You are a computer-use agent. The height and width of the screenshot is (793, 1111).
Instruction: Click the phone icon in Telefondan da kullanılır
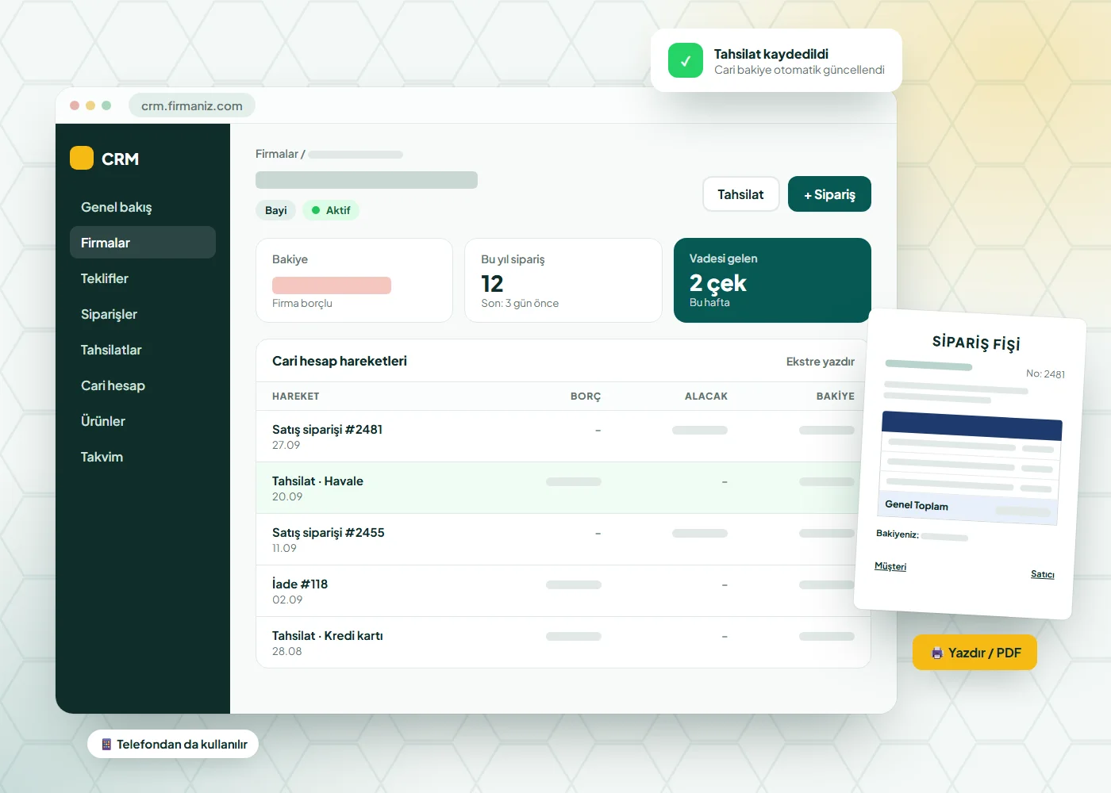pyautogui.click(x=106, y=744)
